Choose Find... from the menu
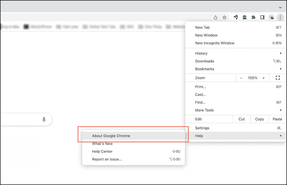 tap(235, 102)
